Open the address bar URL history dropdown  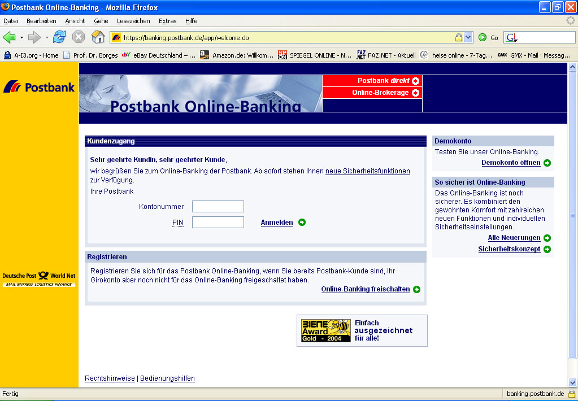click(x=468, y=37)
